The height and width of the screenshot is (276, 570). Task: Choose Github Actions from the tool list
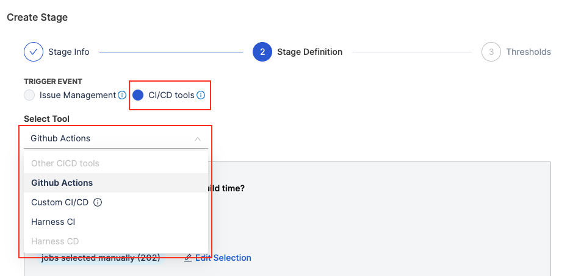(x=62, y=183)
